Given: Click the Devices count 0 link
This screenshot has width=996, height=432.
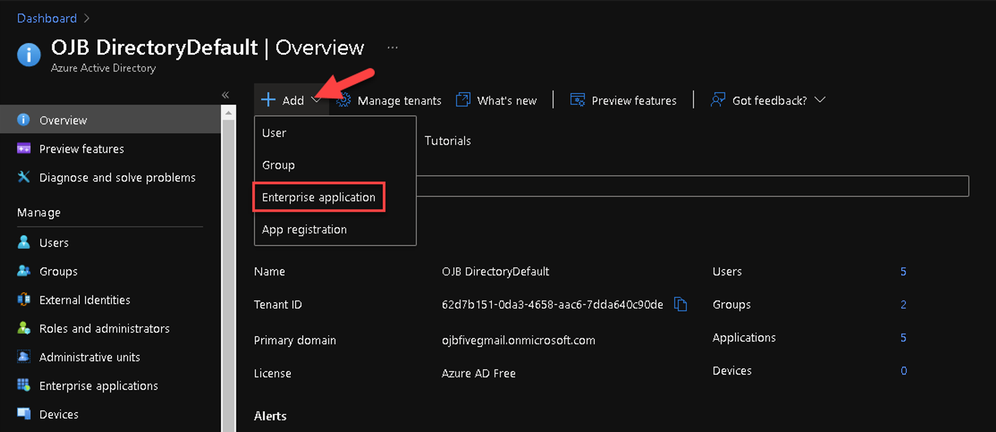Looking at the screenshot, I should click(903, 371).
